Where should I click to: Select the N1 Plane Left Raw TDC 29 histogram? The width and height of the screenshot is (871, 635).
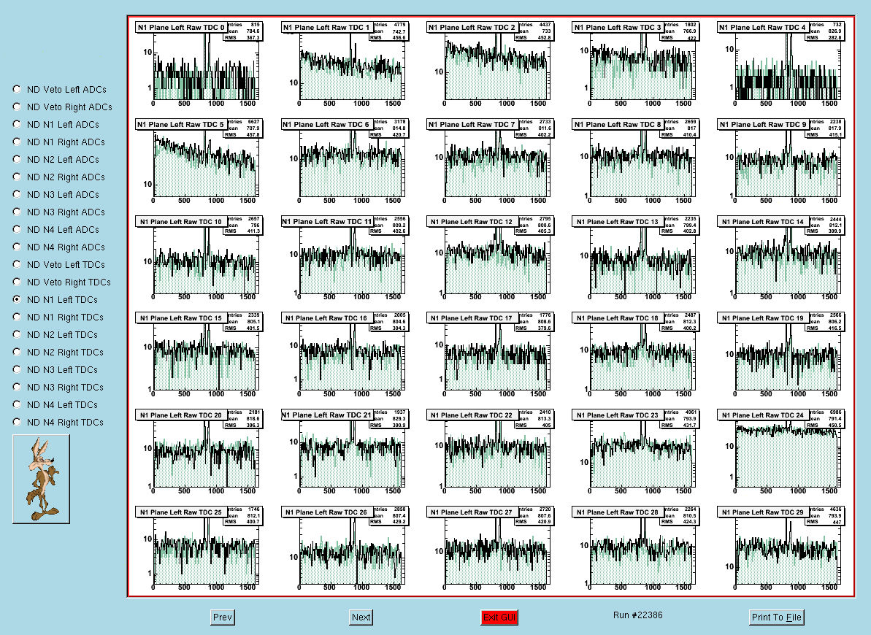point(780,548)
